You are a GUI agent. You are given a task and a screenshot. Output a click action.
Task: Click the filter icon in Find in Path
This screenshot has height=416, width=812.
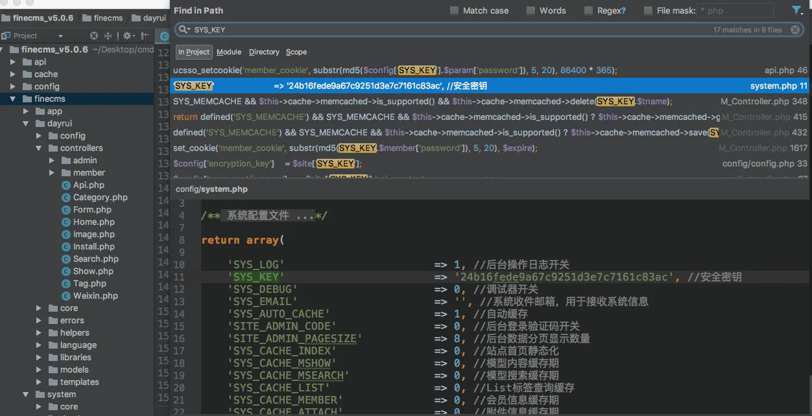pyautogui.click(x=796, y=10)
